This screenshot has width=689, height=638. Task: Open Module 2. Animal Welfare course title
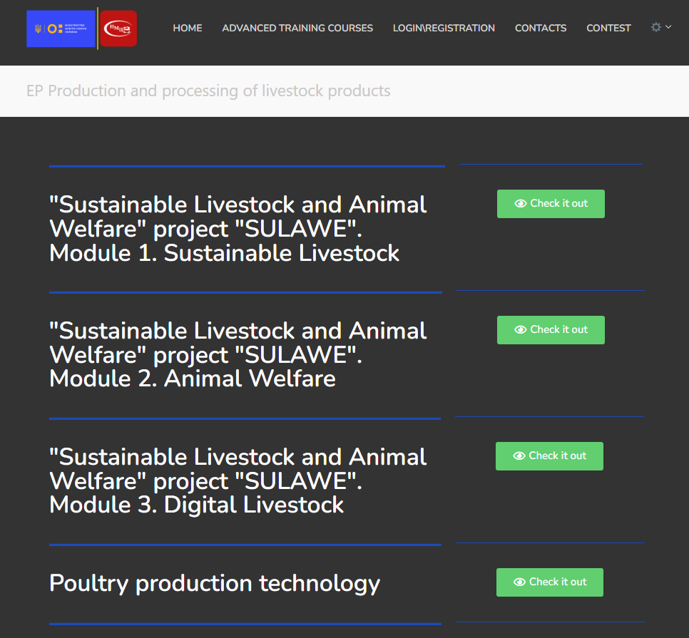point(238,355)
